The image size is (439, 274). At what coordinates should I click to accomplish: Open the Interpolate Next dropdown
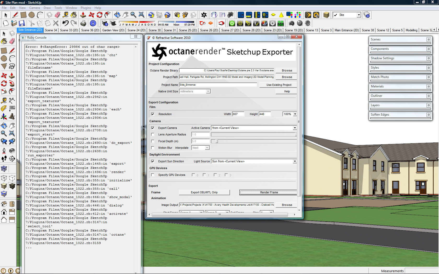coord(200,148)
